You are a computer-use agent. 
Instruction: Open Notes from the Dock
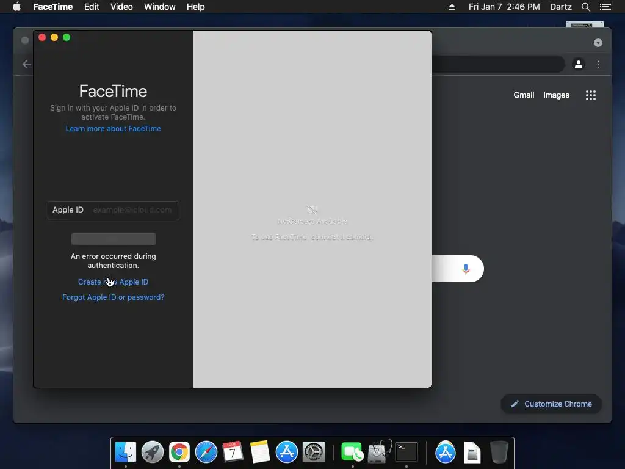pyautogui.click(x=260, y=453)
